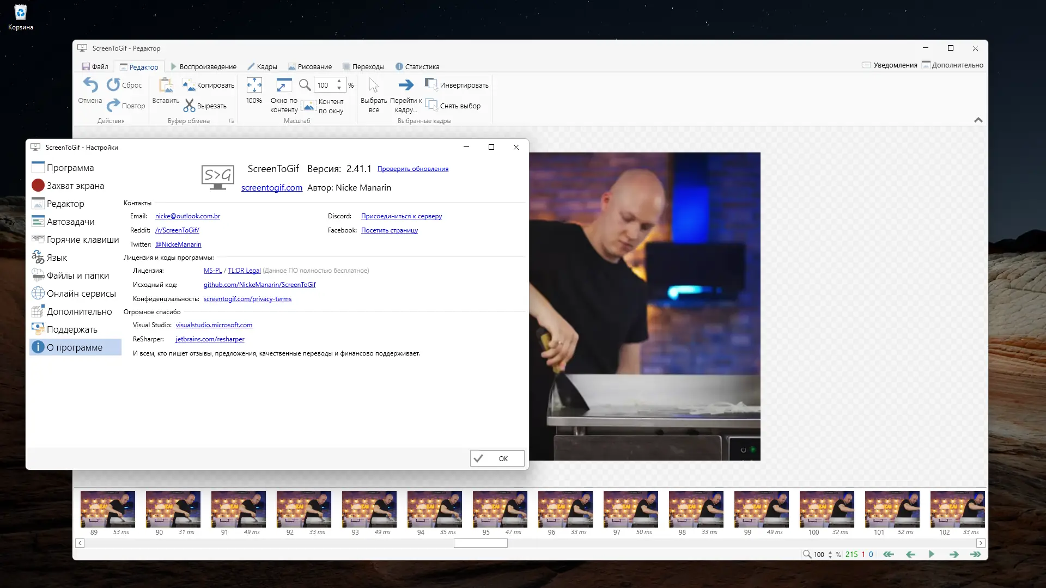Open the Language (Язык) settings section
Viewport: 1046px width, 588px height.
57,258
